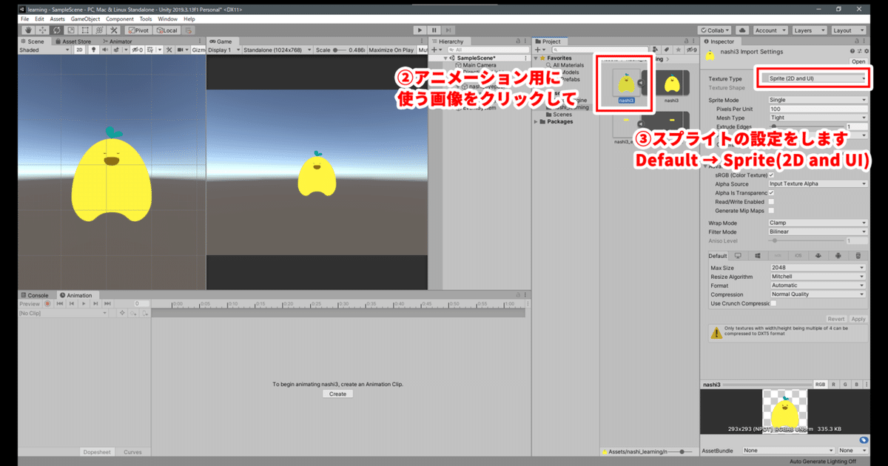The height and width of the screenshot is (466, 888).
Task: Switch to the Animator tab
Action: pos(116,41)
